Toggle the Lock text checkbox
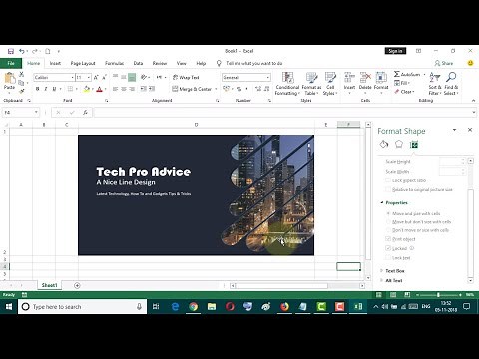Screen dimensions: 479x359 (x=388, y=257)
